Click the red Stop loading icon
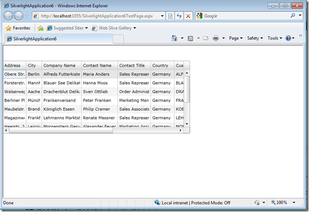The height and width of the screenshot is (212, 309). (x=188, y=16)
